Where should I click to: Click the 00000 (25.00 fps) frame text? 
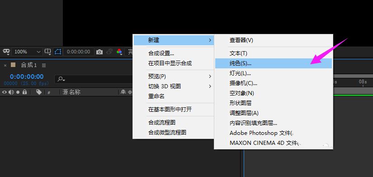pyautogui.click(x=26, y=83)
